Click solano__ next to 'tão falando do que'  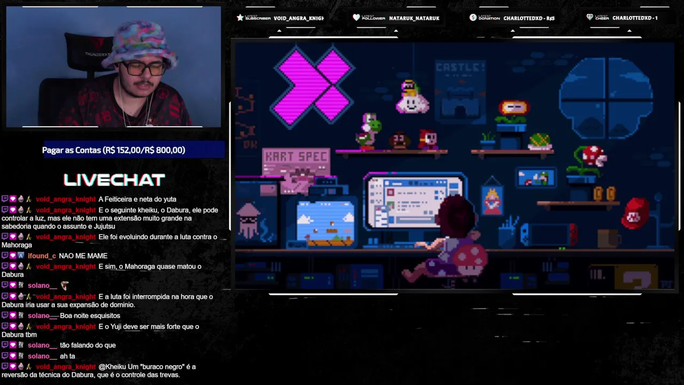coord(42,345)
